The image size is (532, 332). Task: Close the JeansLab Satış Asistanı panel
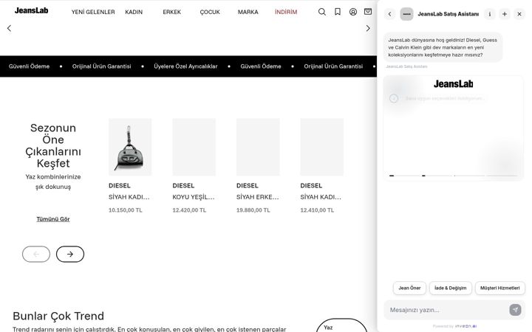[519, 14]
